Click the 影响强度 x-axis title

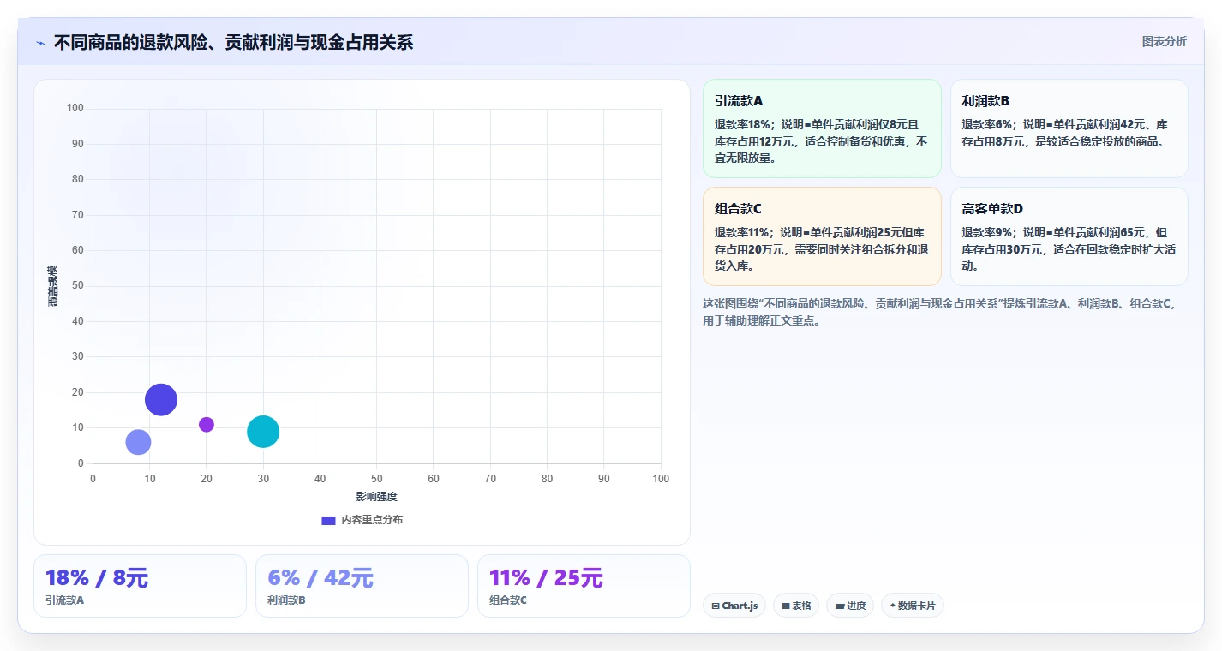pos(377,497)
